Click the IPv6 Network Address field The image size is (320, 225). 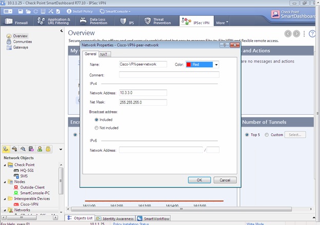pyautogui.click(x=161, y=150)
